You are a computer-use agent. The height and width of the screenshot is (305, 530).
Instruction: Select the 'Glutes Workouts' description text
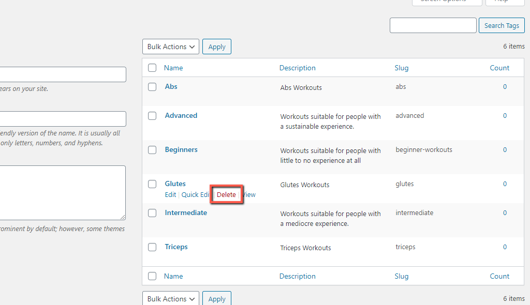(304, 185)
